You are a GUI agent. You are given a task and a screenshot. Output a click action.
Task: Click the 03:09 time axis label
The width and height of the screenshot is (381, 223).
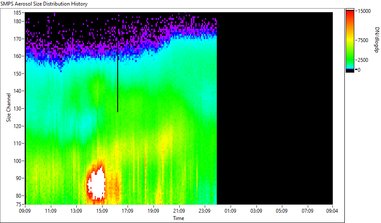[x=256, y=211]
